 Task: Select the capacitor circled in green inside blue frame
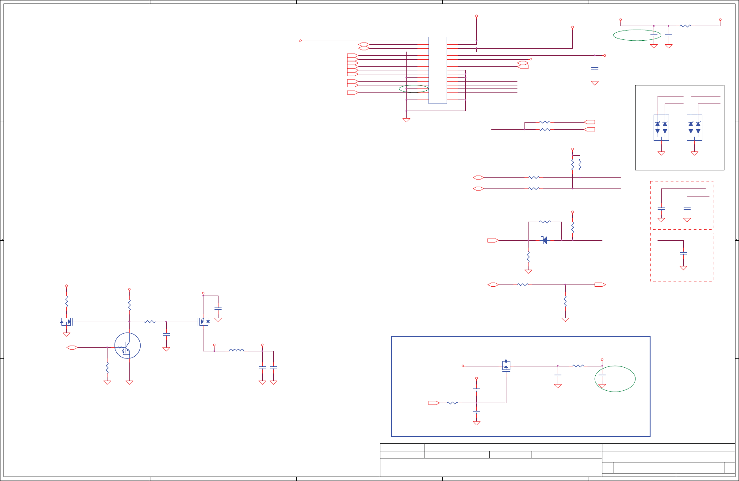[602, 375]
